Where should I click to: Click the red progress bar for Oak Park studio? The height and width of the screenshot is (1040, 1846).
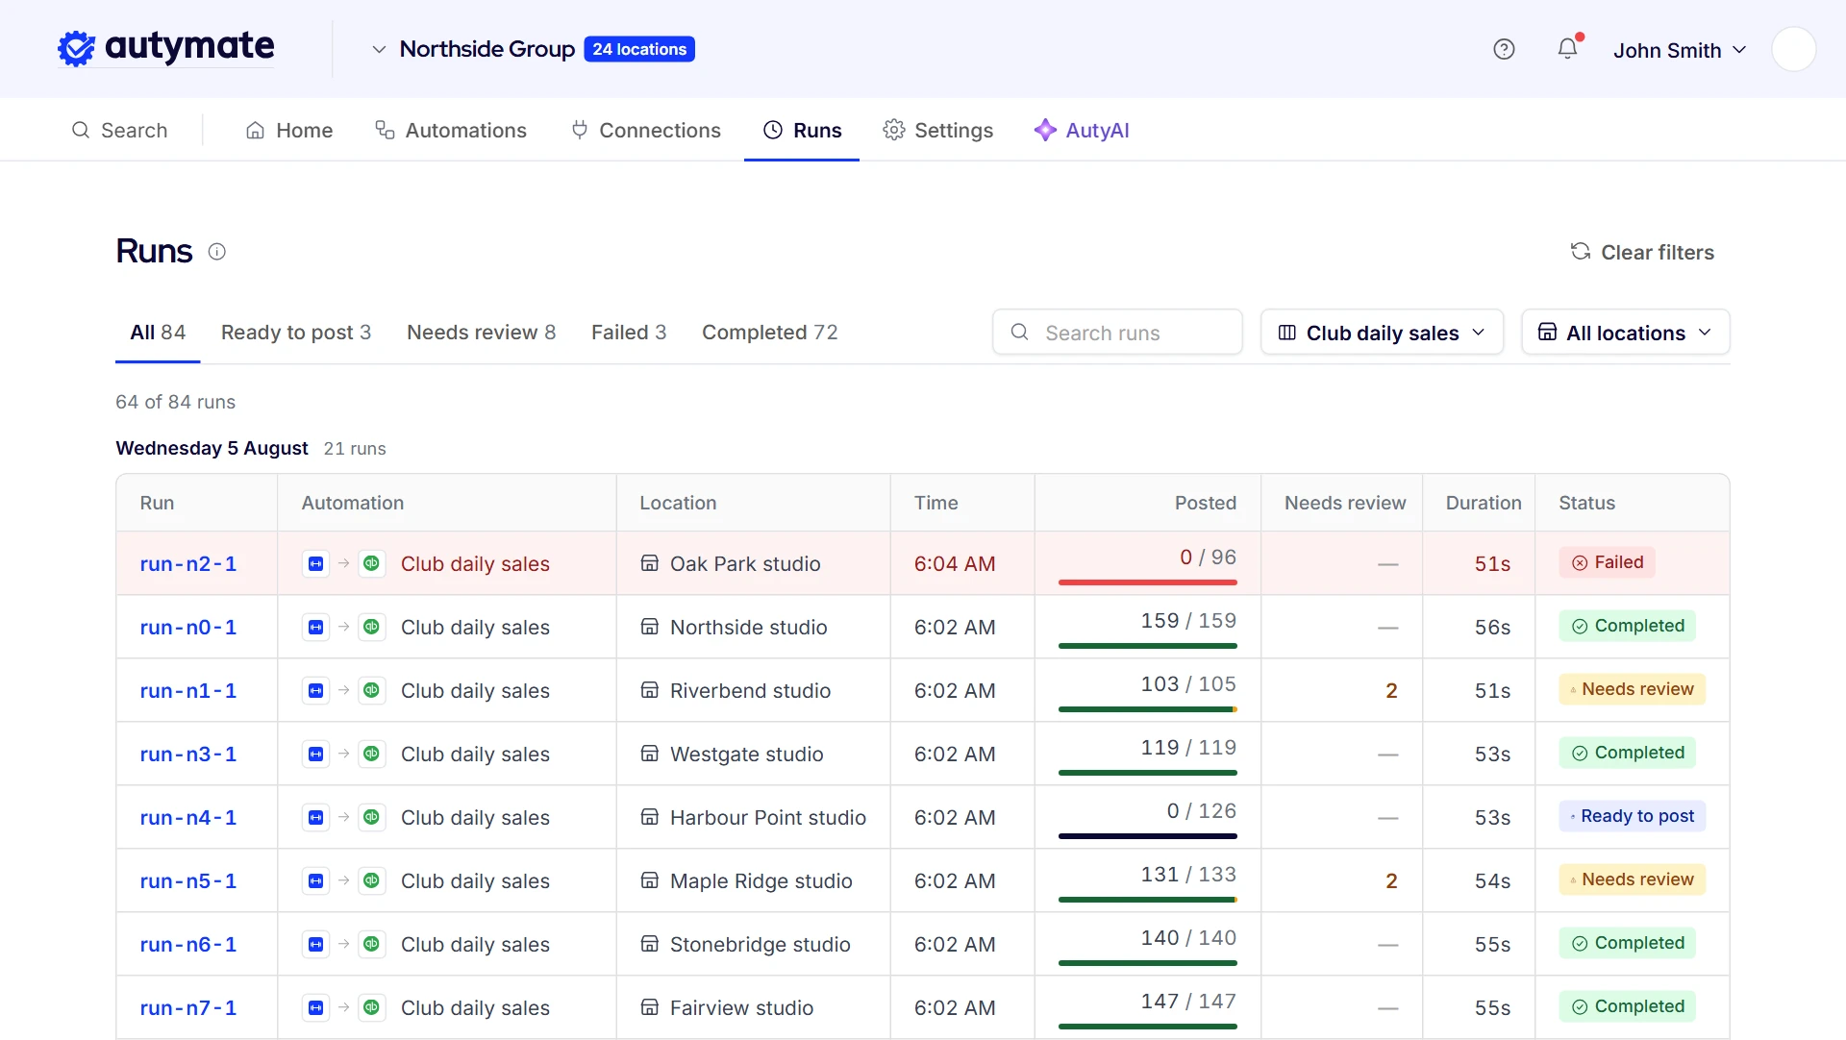pyautogui.click(x=1147, y=582)
